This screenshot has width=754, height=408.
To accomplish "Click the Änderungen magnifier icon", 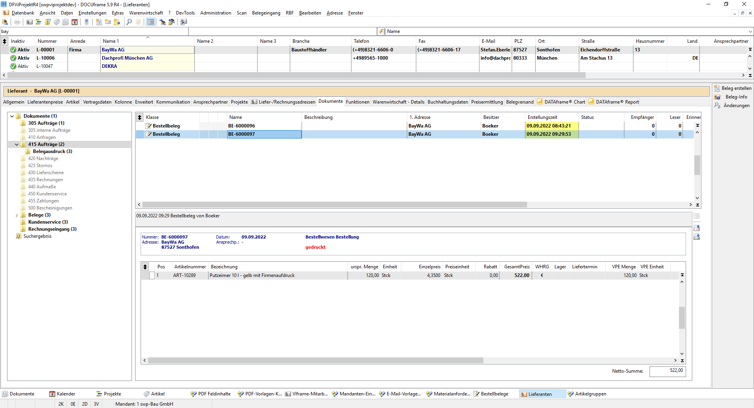I will 717,106.
